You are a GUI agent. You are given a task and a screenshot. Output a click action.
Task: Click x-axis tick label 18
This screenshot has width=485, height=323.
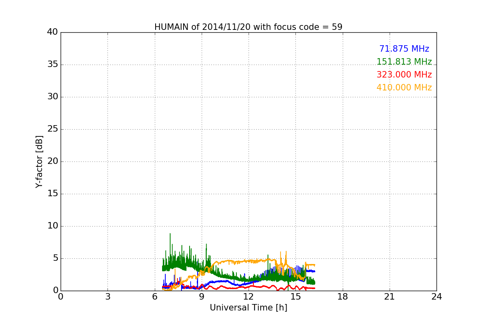tap(343, 297)
